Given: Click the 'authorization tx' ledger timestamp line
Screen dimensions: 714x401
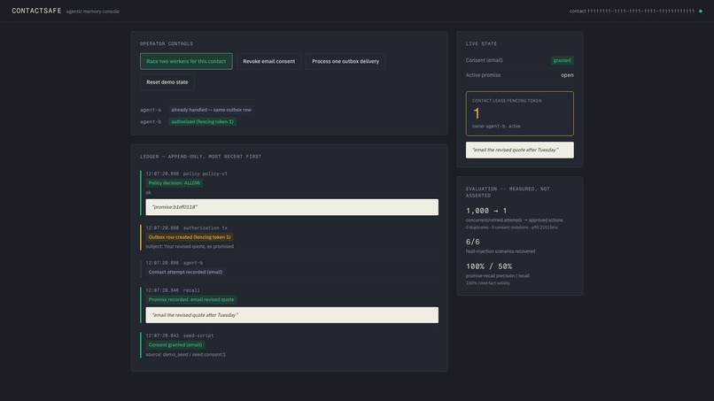Looking at the screenshot, I should pyautogui.click(x=186, y=228).
